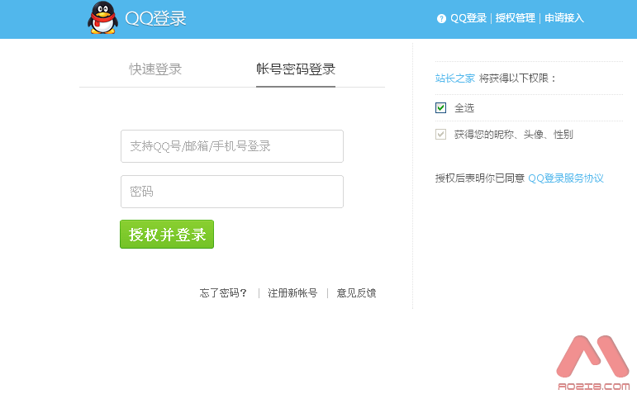Toggle the 获得您的昵称、头像、性别 checkbox

pyautogui.click(x=440, y=134)
